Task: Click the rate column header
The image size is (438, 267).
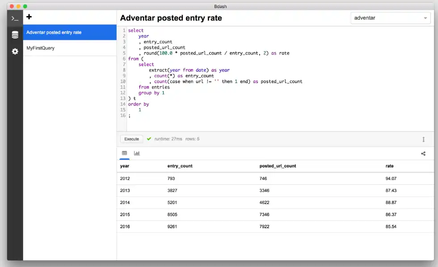Action: (x=389, y=166)
